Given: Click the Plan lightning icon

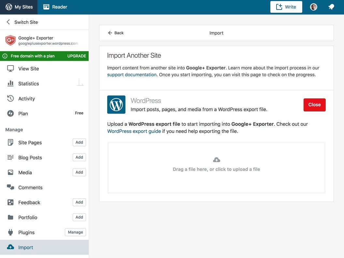Looking at the screenshot, I should [x=10, y=113].
